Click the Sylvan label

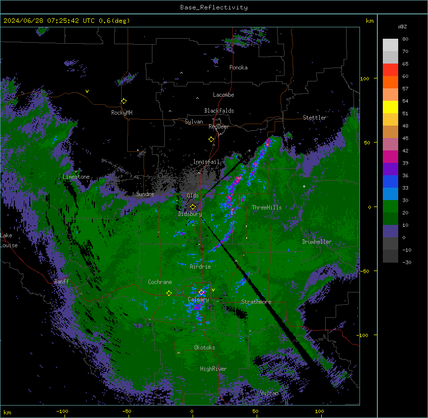coord(194,122)
